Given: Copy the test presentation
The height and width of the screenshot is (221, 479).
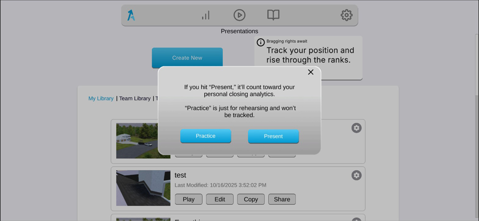Looking at the screenshot, I should click(251, 199).
